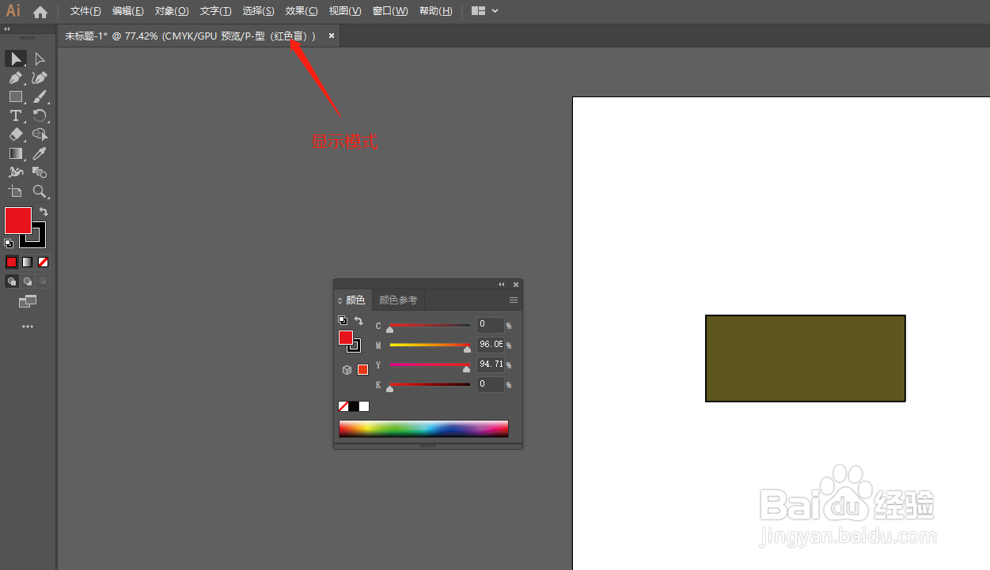Select the Rectangle tool
The image size is (990, 570).
point(16,97)
